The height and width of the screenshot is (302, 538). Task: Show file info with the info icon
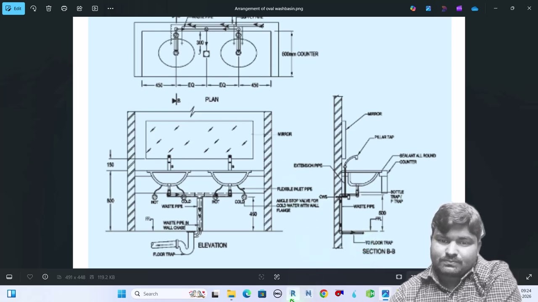(x=45, y=277)
